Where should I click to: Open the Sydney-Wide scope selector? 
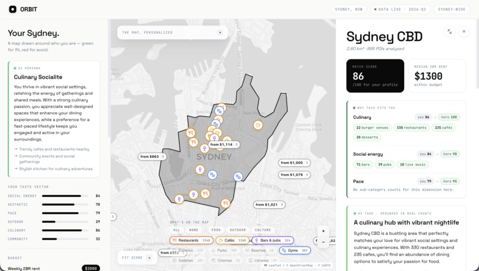coord(452,9)
